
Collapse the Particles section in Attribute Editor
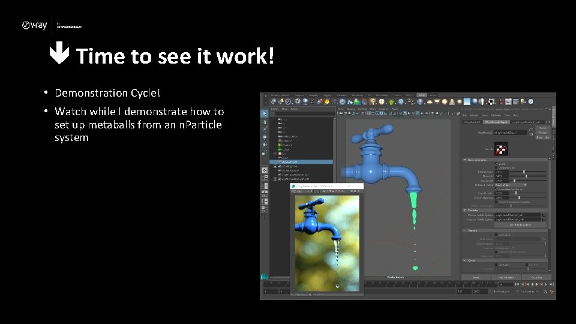pos(464,211)
